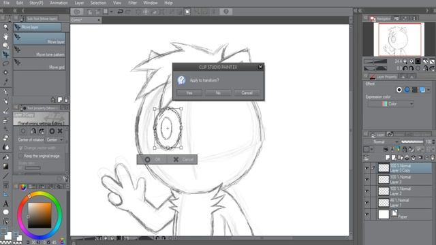Click No in Apply transform dialog
436x245 pixels.
coord(218,93)
